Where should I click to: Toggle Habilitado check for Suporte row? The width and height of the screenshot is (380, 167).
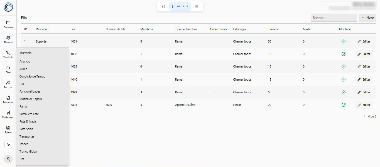coord(344,42)
